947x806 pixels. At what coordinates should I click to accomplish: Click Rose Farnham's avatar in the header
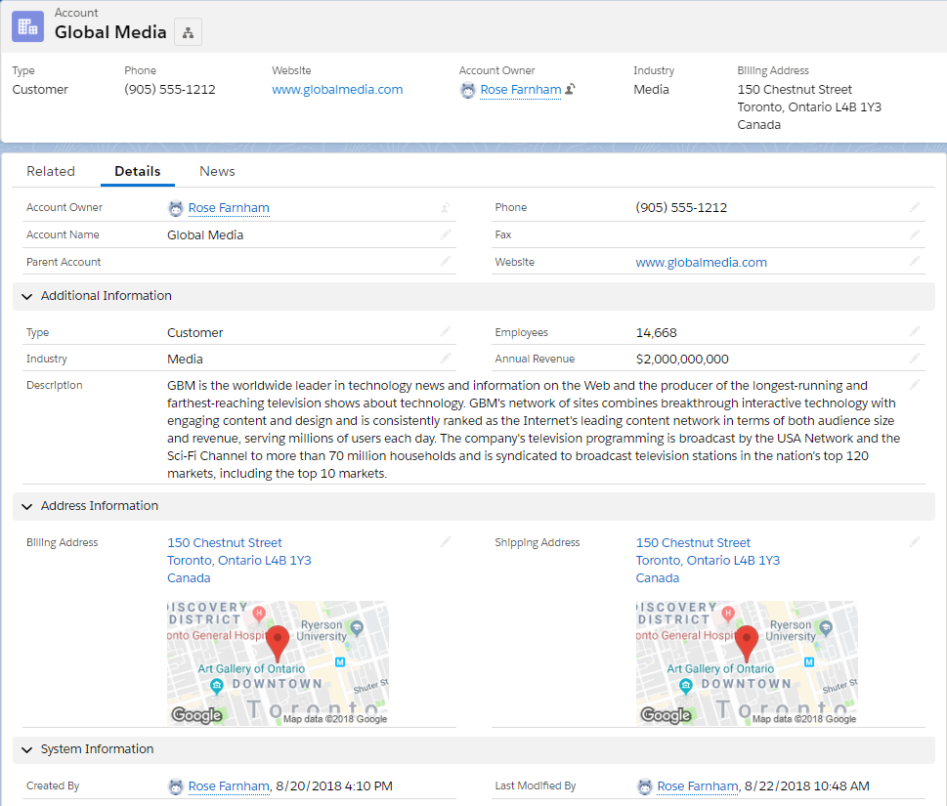[467, 91]
